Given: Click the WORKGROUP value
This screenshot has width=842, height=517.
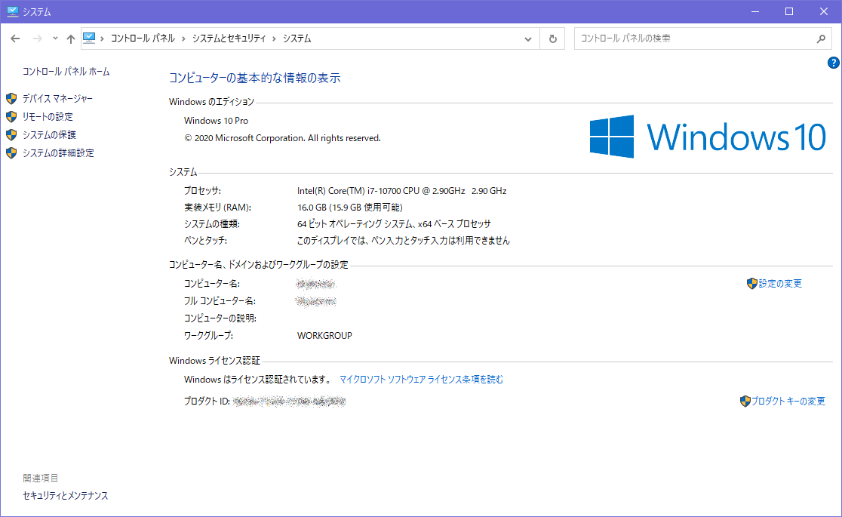Looking at the screenshot, I should pyautogui.click(x=324, y=335).
